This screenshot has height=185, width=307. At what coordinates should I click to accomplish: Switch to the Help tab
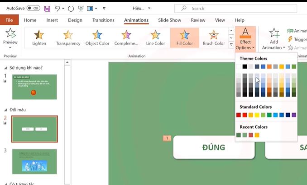(240, 20)
